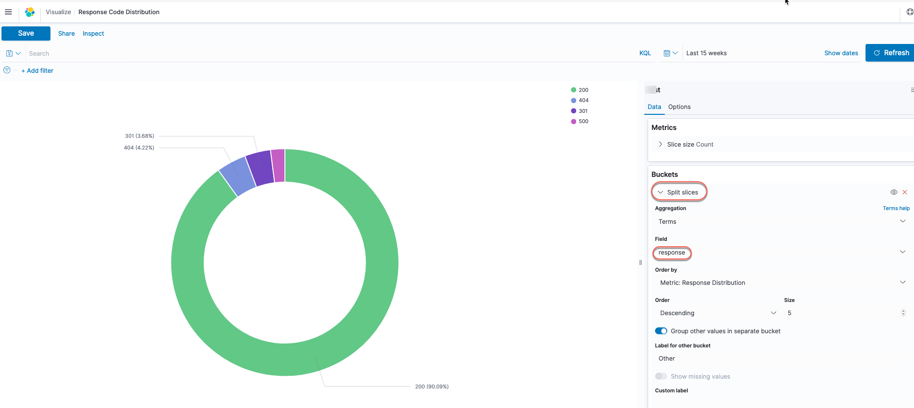914x408 pixels.
Task: Click the filter options icon
Action: (x=7, y=70)
